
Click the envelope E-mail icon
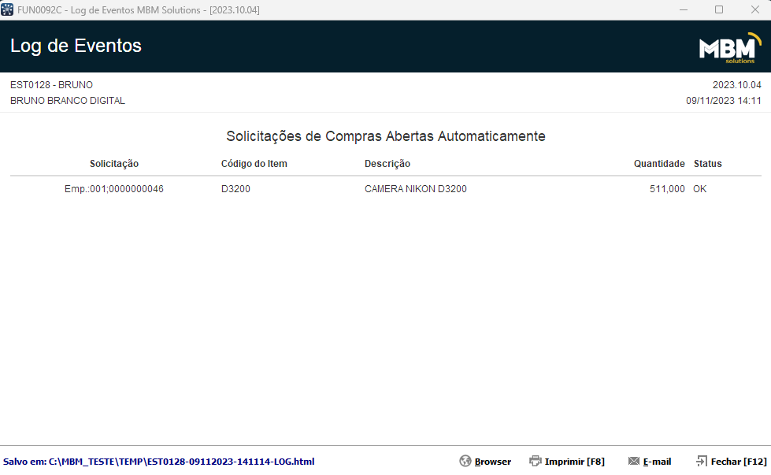634,461
